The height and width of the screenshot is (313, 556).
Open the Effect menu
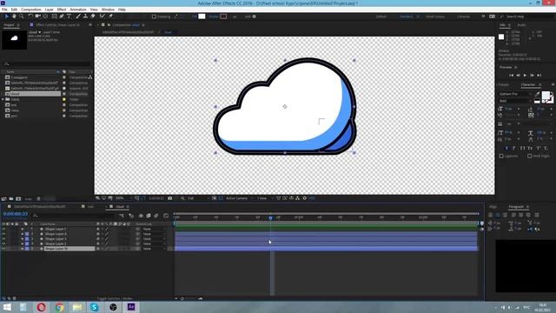[x=62, y=10]
